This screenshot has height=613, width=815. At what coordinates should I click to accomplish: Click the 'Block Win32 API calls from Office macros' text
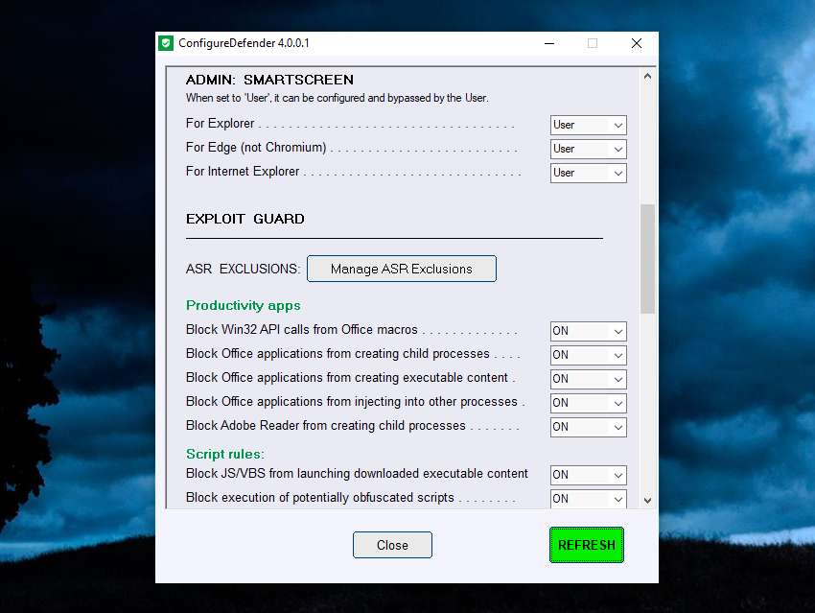(301, 330)
